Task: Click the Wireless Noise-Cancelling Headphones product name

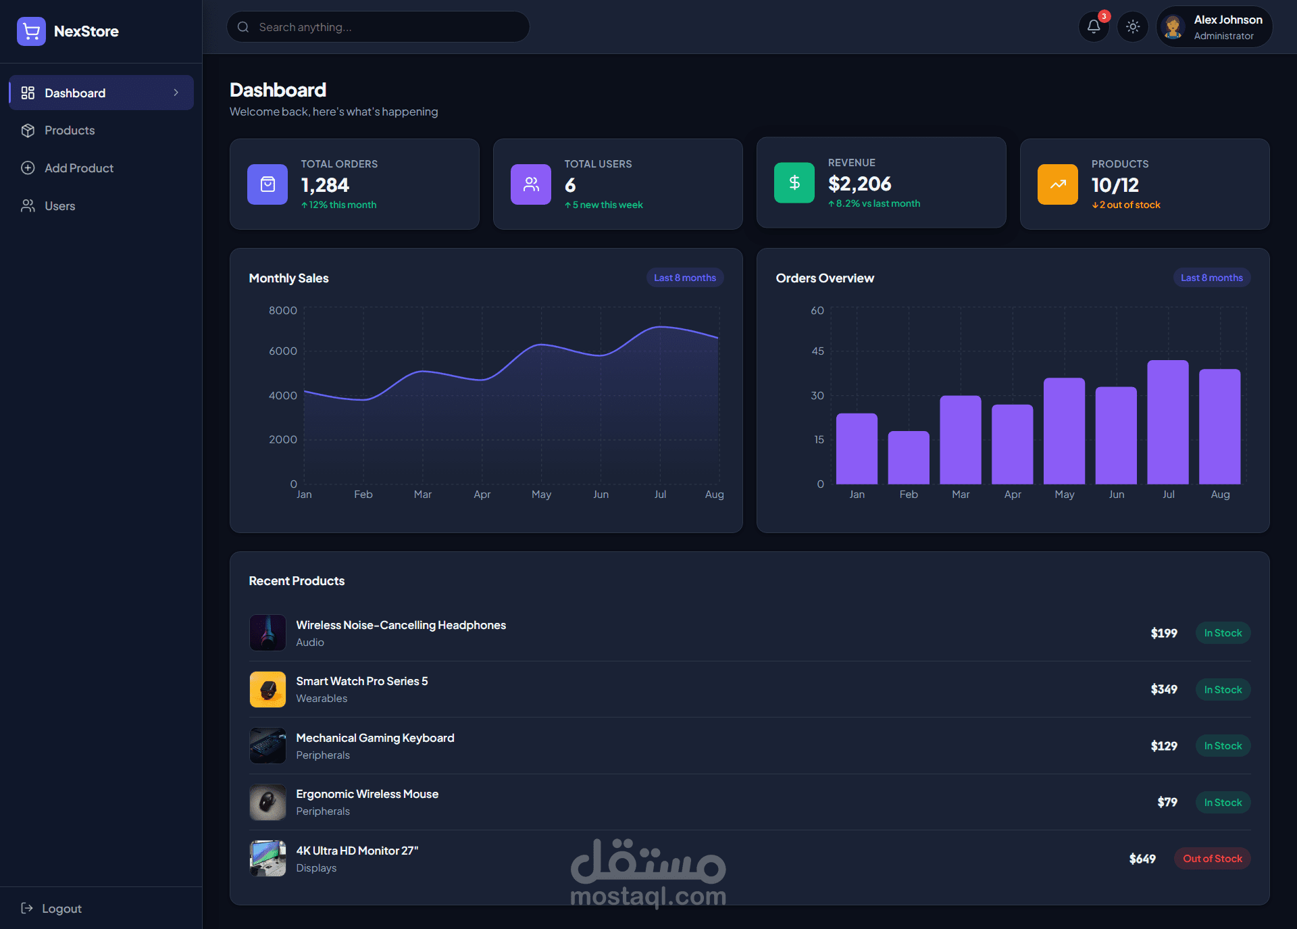Action: pos(401,625)
